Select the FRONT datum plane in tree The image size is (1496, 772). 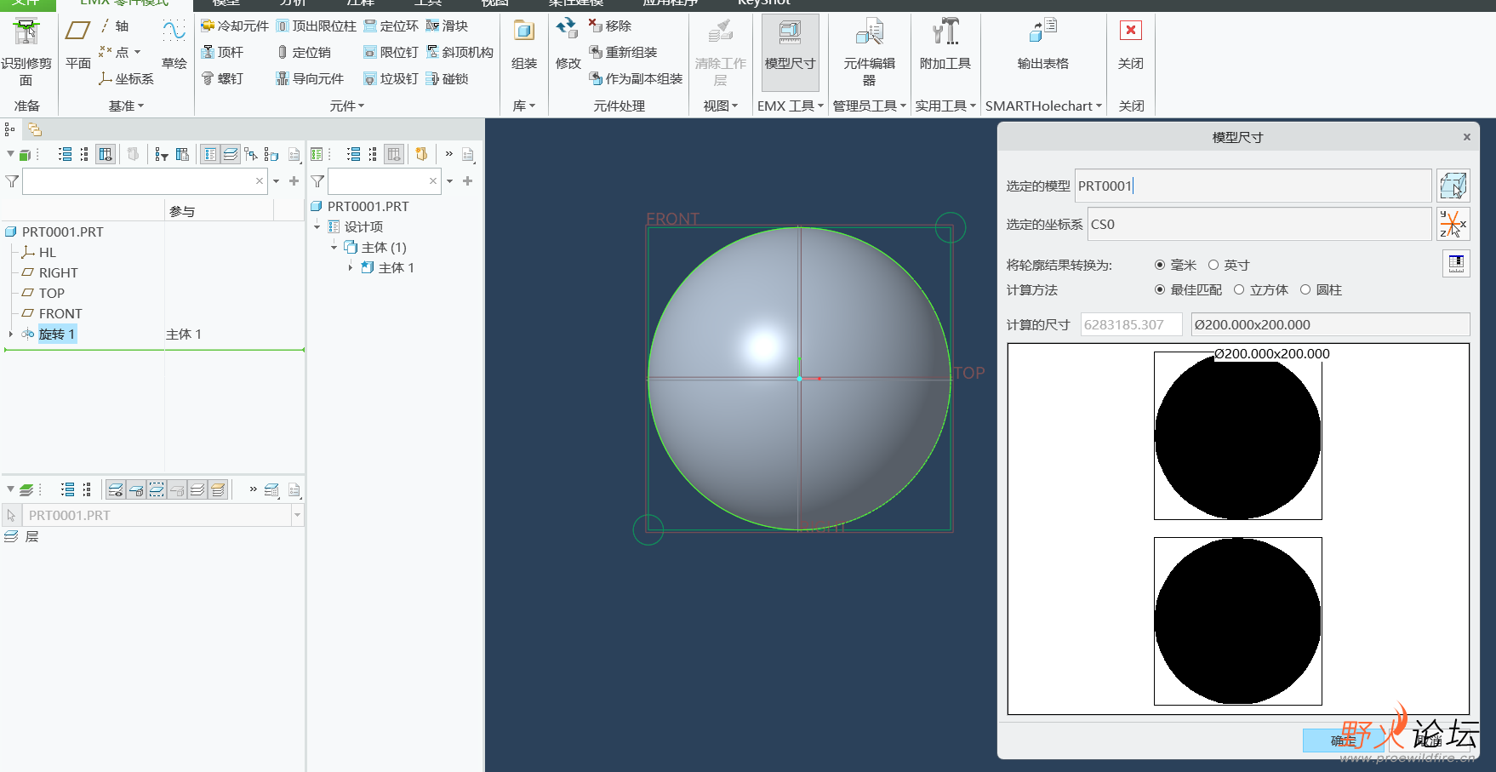[60, 313]
